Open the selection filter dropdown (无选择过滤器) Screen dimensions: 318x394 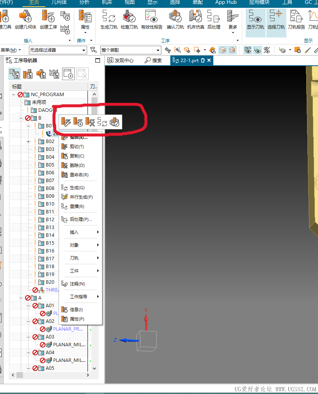tap(58, 50)
